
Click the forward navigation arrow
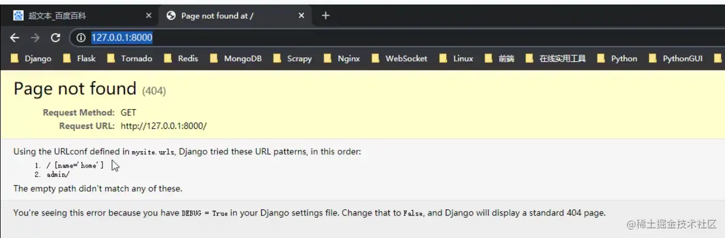(35, 38)
